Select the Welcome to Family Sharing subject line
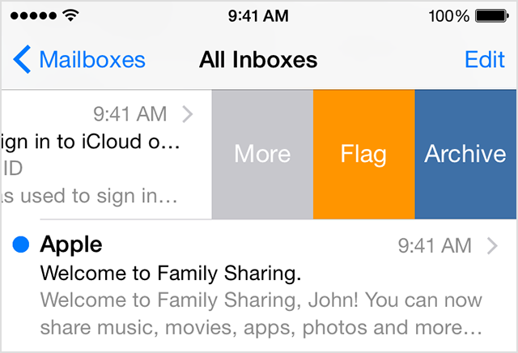Viewport: 518px width, 353px height. [x=171, y=274]
